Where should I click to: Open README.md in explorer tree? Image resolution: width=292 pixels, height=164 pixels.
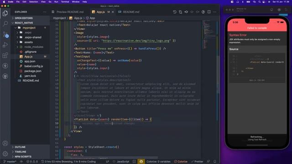click(30, 81)
